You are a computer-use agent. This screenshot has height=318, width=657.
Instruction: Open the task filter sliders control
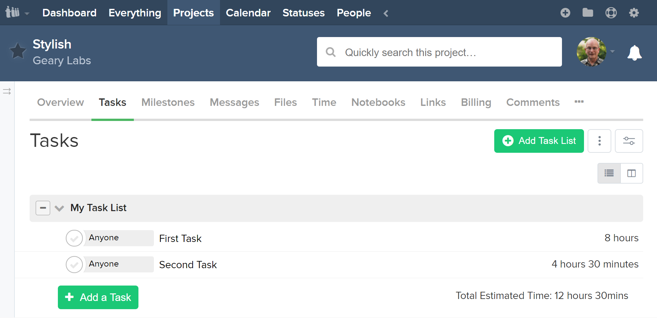[x=629, y=141]
